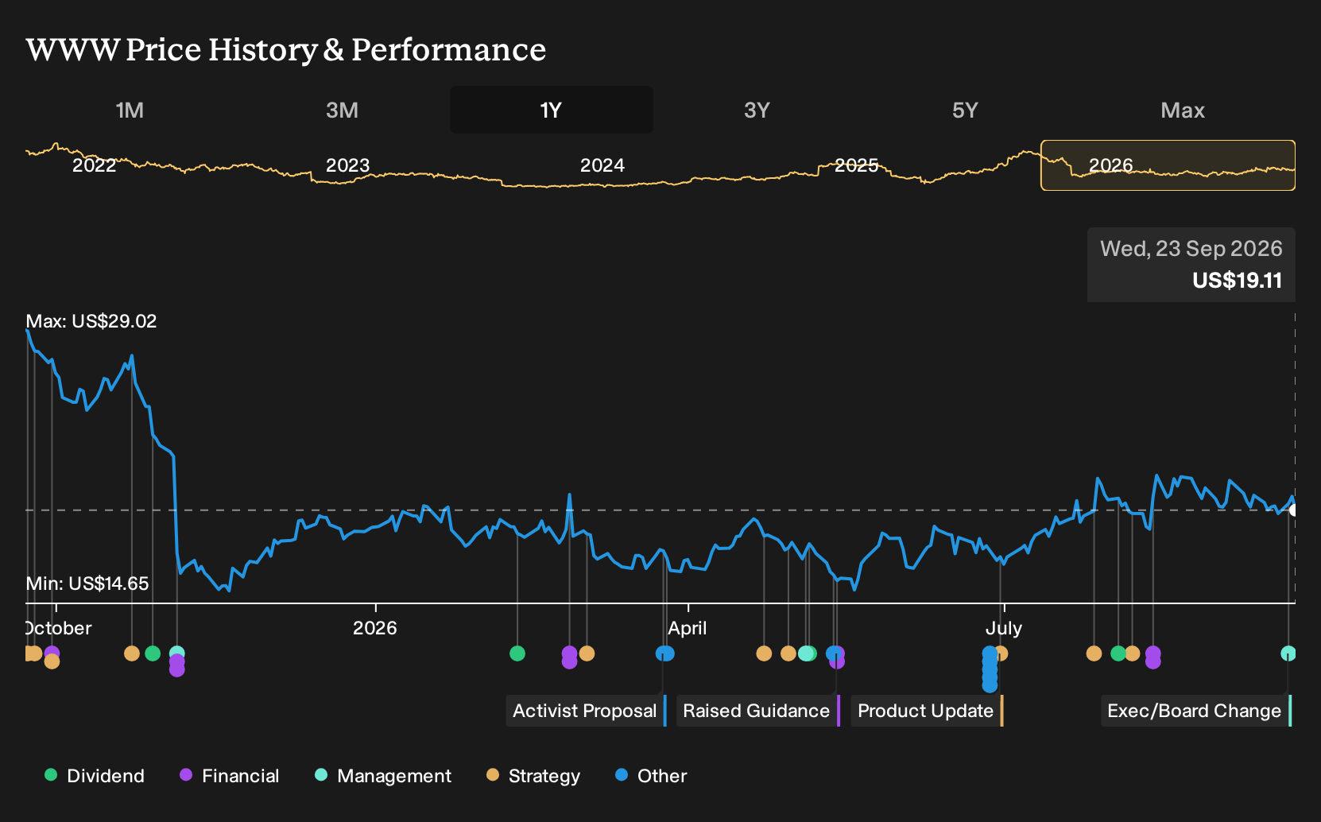Screen dimensions: 1321x822
Task: Toggle the Dividend legend filter
Action: [95, 776]
